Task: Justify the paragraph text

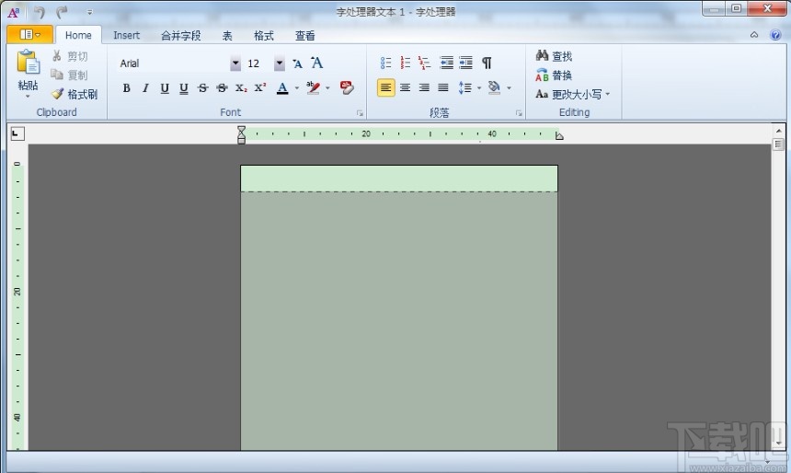Action: tap(443, 87)
